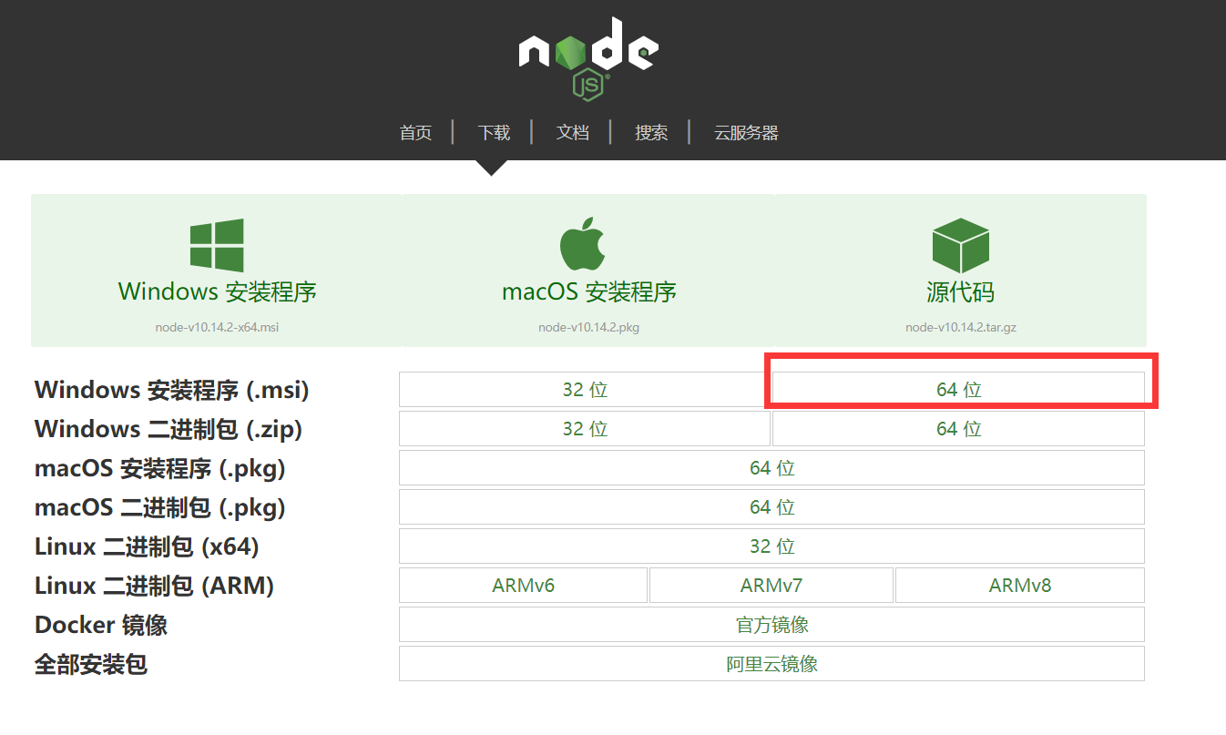Click the Docker 镜像 row label

coord(101,625)
